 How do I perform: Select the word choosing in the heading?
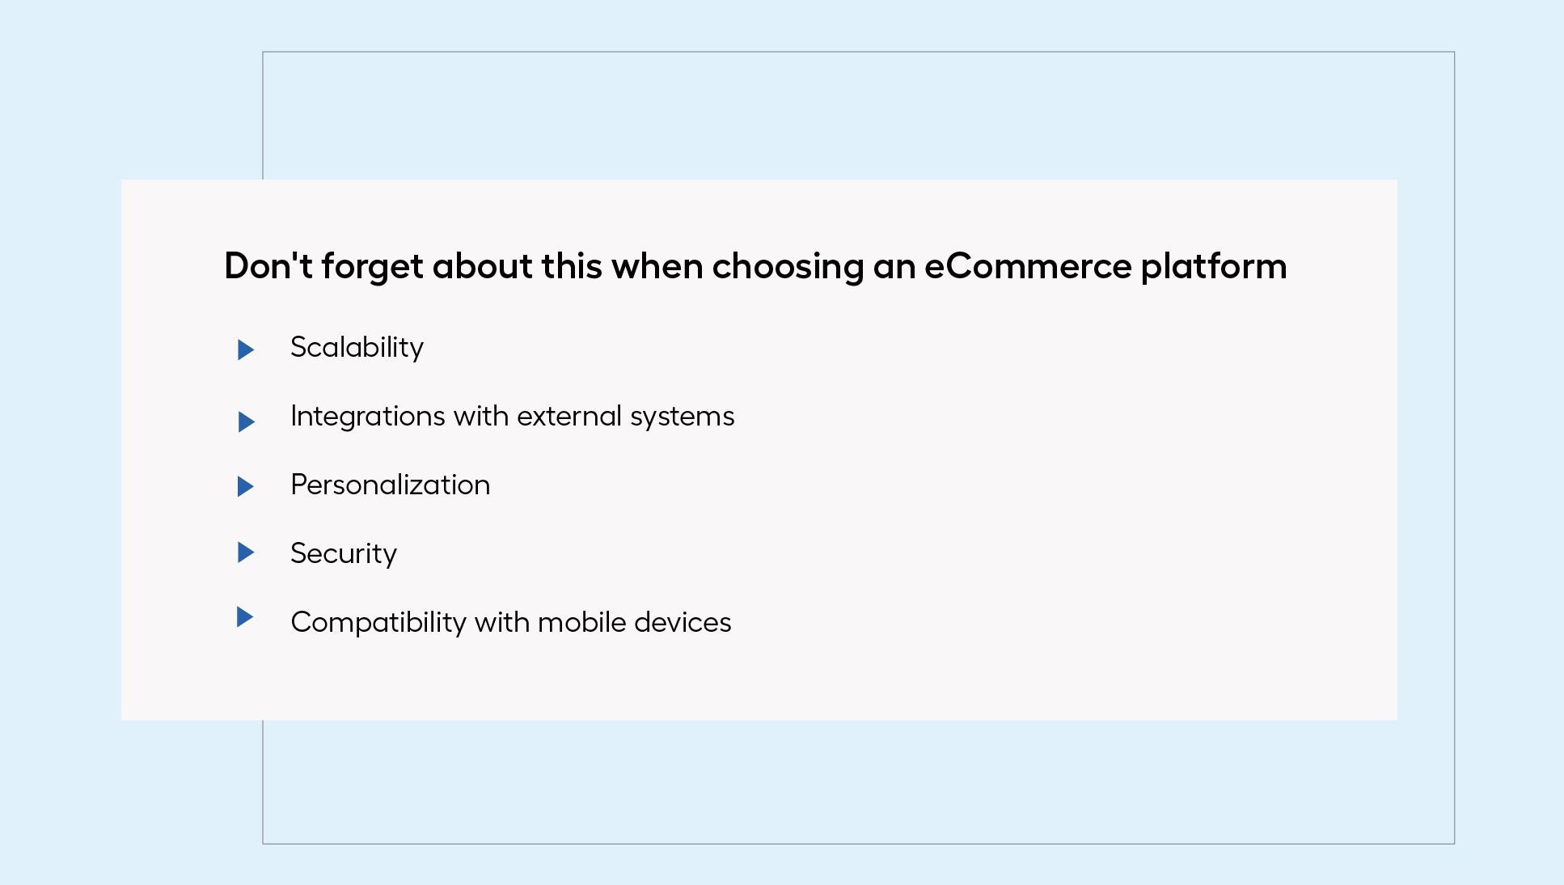coord(788,268)
